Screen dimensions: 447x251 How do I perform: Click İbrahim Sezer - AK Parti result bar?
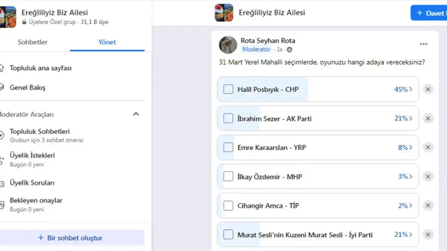point(318,118)
